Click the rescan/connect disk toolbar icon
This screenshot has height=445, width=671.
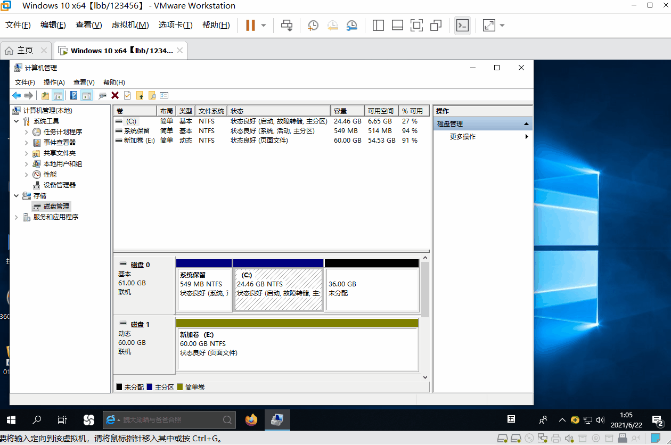click(x=103, y=95)
